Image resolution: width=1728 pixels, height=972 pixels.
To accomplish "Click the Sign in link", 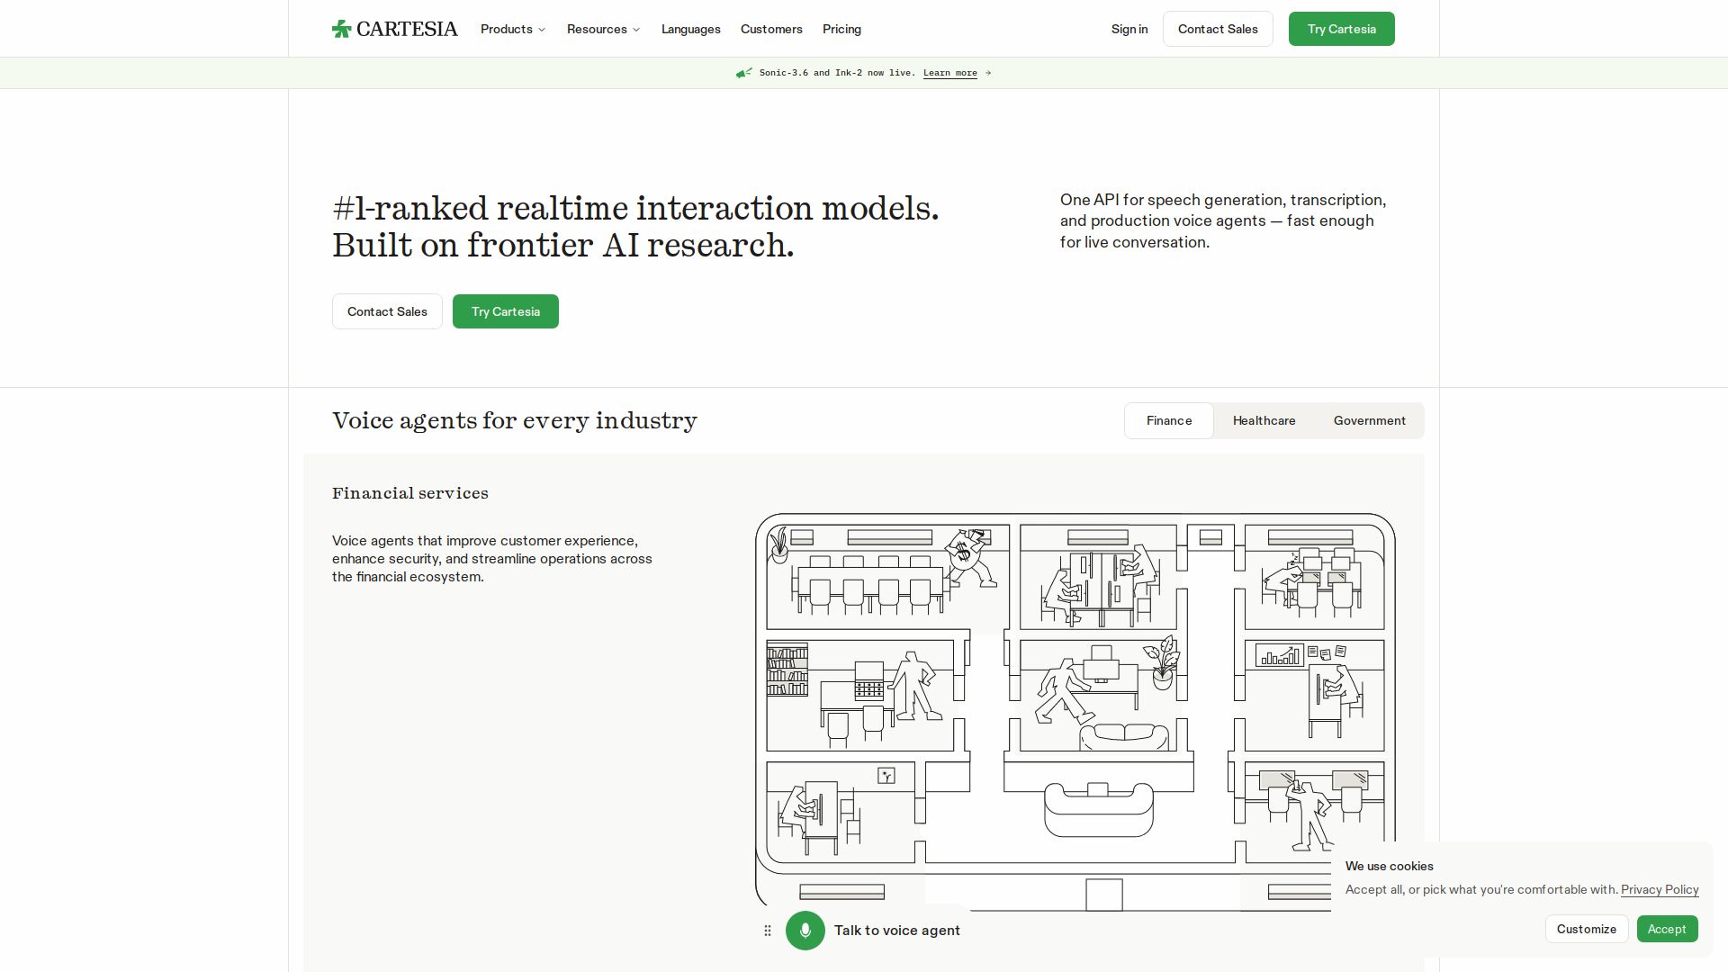I will click(1129, 29).
